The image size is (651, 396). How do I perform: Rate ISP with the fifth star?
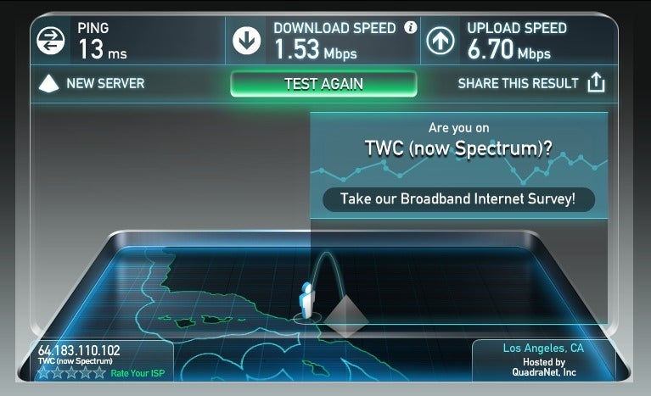99,373
